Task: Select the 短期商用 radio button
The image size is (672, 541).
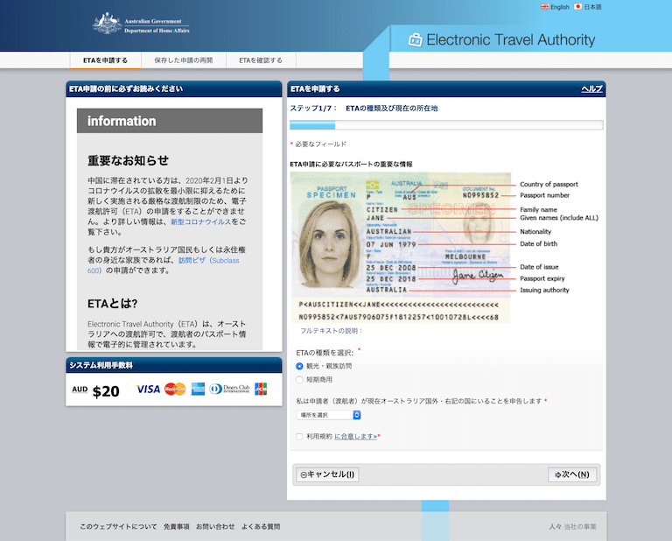Action: coord(299,379)
